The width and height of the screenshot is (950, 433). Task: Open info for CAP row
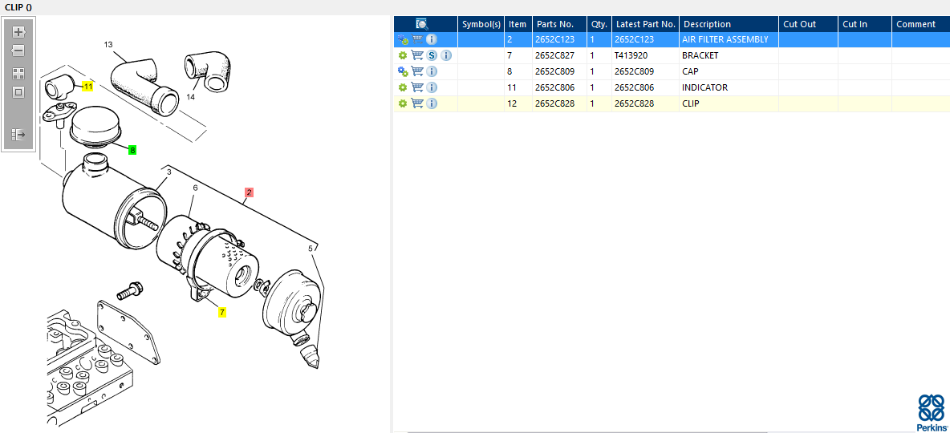pyautogui.click(x=432, y=71)
